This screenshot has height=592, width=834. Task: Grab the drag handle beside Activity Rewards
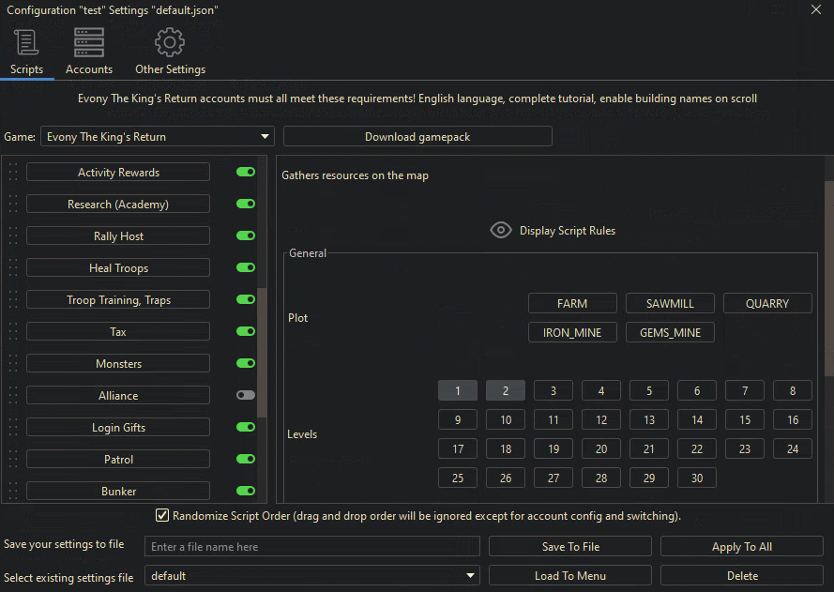13,173
